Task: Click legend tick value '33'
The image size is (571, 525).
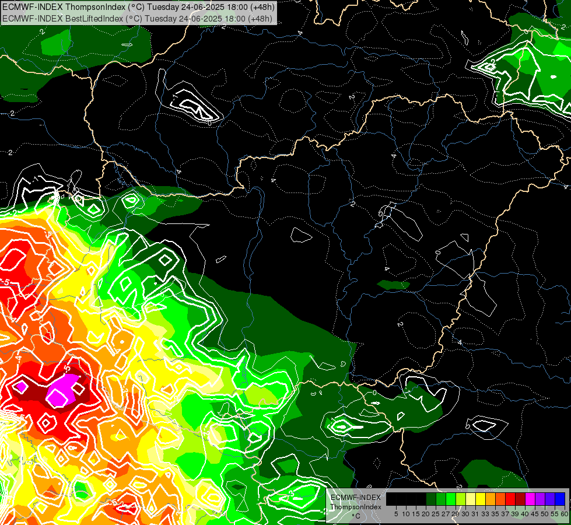Action: click(485, 514)
